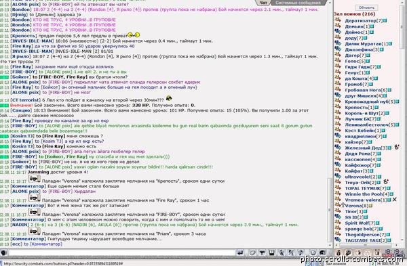Click sender name [Djmig] in chat
The height and width of the screenshot is (266, 407).
(x=19, y=15)
